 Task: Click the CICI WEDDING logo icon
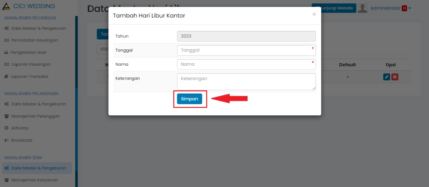pyautogui.click(x=6, y=6)
